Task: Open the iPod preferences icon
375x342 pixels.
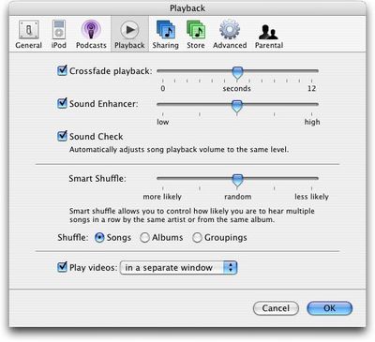Action: tap(59, 30)
